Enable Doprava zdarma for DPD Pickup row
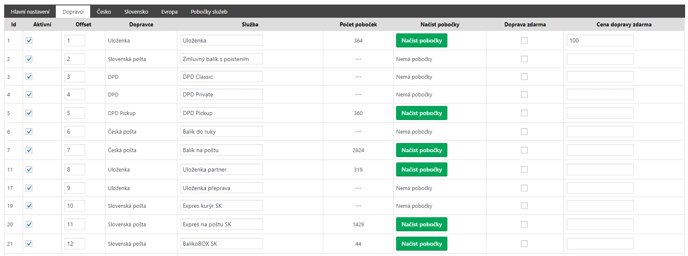This screenshot has width=688, height=256. [524, 113]
